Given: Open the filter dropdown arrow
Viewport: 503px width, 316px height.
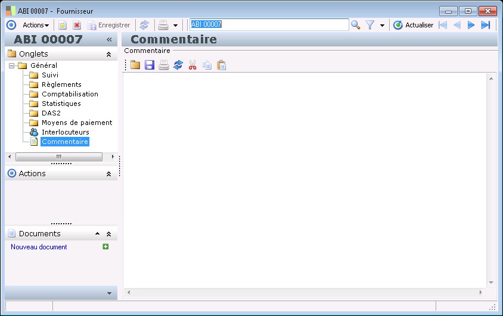Looking at the screenshot, I should coord(382,26).
